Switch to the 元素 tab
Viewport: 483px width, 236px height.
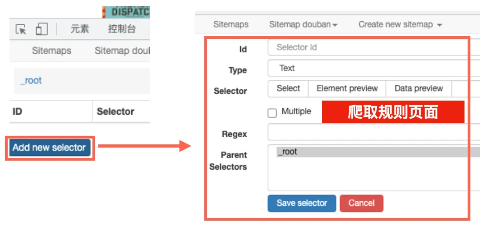[x=80, y=29]
